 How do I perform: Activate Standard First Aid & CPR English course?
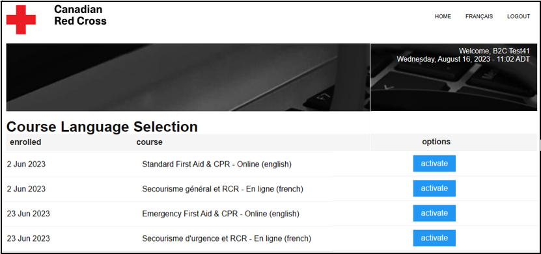pyautogui.click(x=434, y=164)
